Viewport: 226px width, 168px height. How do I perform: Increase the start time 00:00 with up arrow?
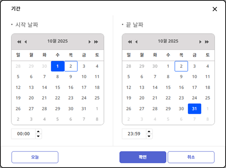point(38,132)
